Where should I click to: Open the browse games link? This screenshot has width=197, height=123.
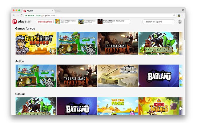click(x=45, y=22)
